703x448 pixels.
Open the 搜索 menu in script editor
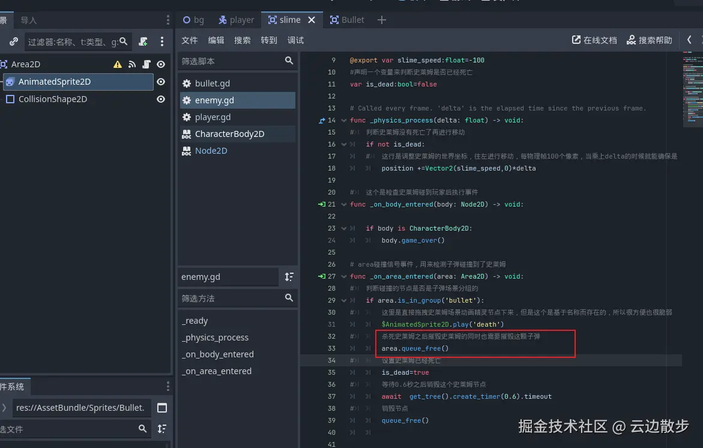242,40
